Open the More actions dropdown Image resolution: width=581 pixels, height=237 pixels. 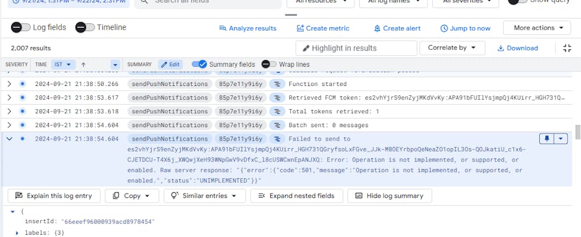(x=537, y=28)
